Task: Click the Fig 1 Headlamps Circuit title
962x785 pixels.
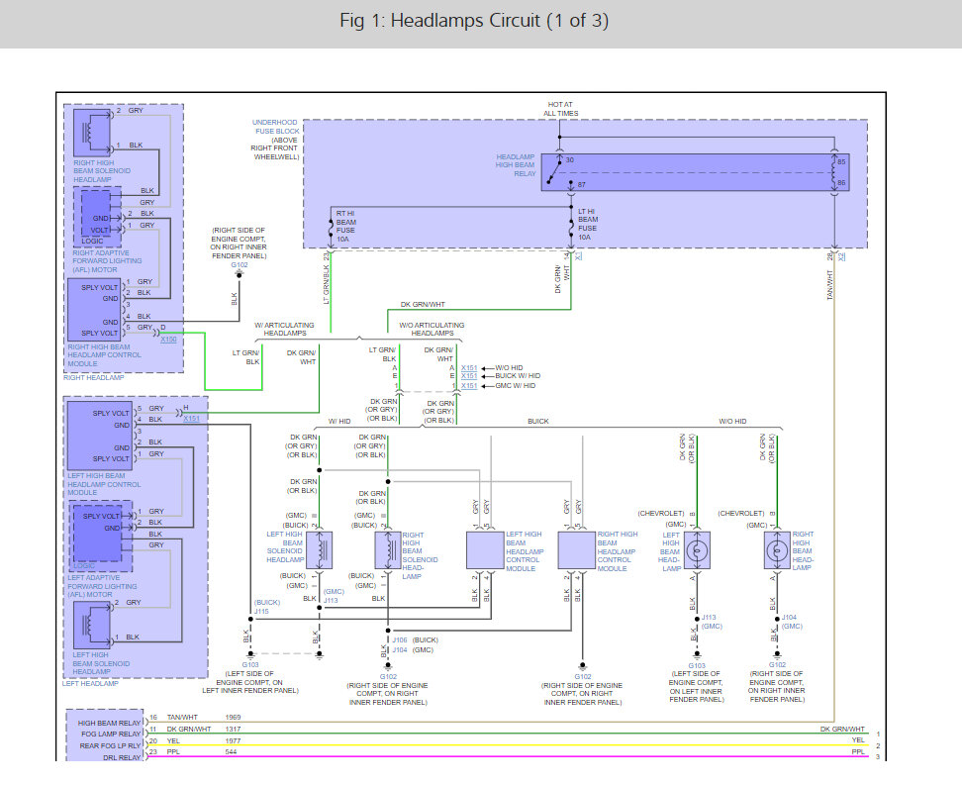Action: 474,21
